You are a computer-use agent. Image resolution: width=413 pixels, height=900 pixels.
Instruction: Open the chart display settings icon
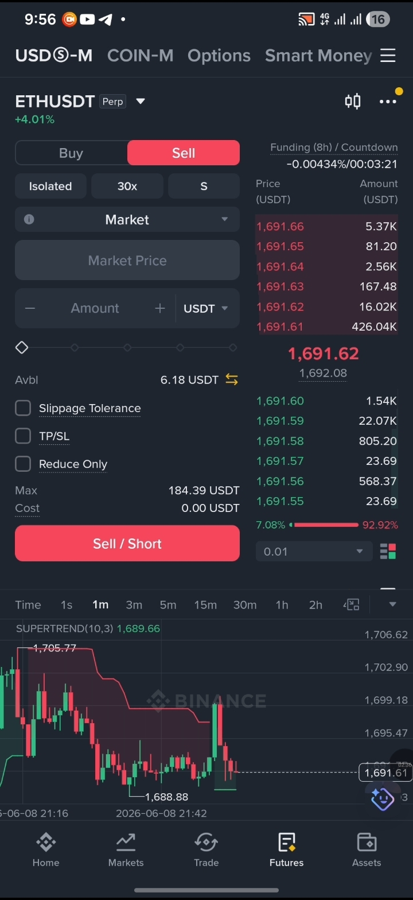pos(351,604)
